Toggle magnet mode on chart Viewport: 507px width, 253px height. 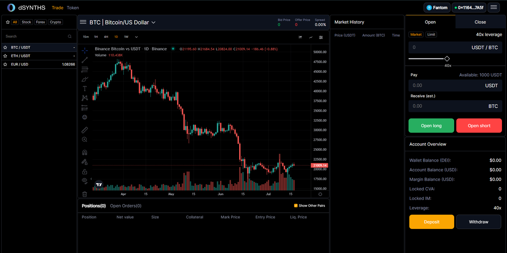click(84, 152)
